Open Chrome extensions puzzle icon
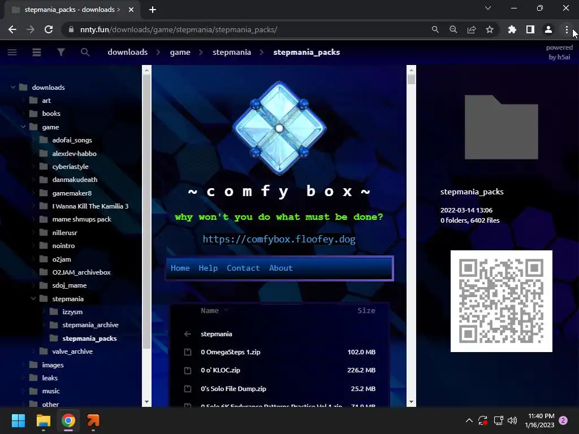 pos(512,29)
